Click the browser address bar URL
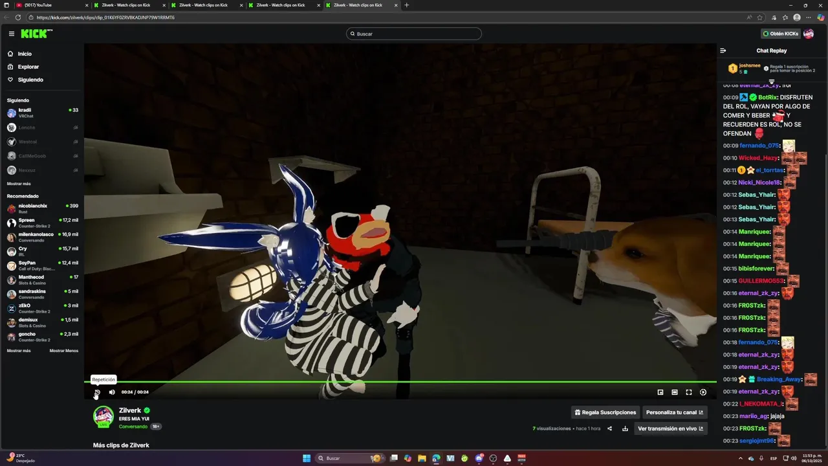 pos(105,17)
